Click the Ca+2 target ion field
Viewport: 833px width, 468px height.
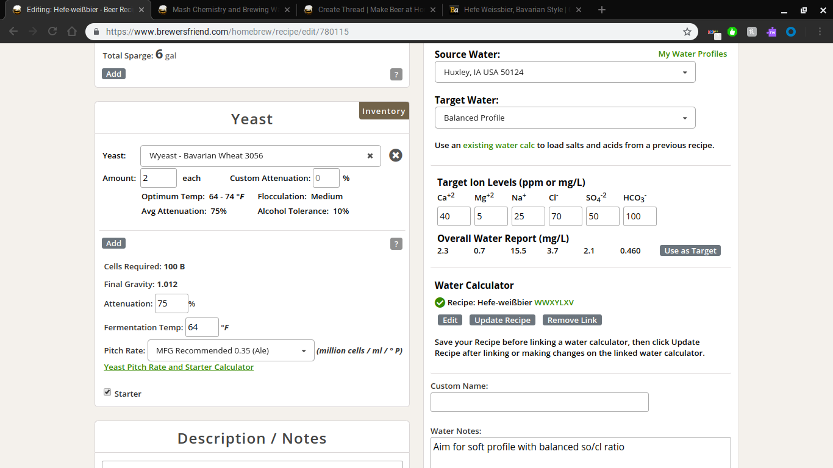click(454, 216)
